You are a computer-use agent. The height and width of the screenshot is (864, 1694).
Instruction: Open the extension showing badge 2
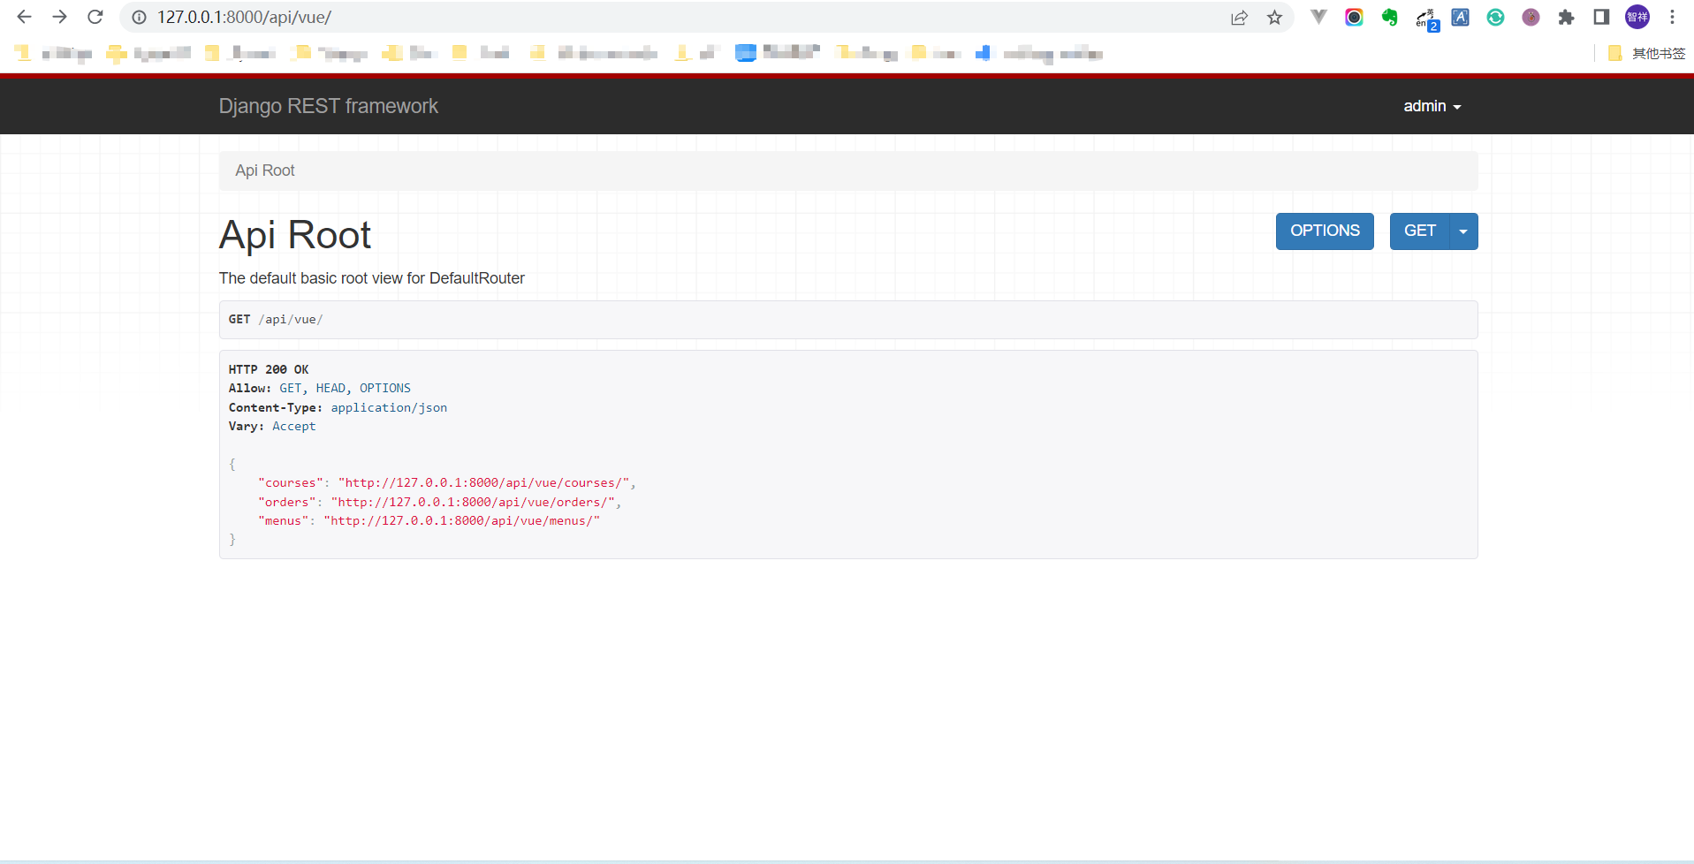tap(1426, 19)
